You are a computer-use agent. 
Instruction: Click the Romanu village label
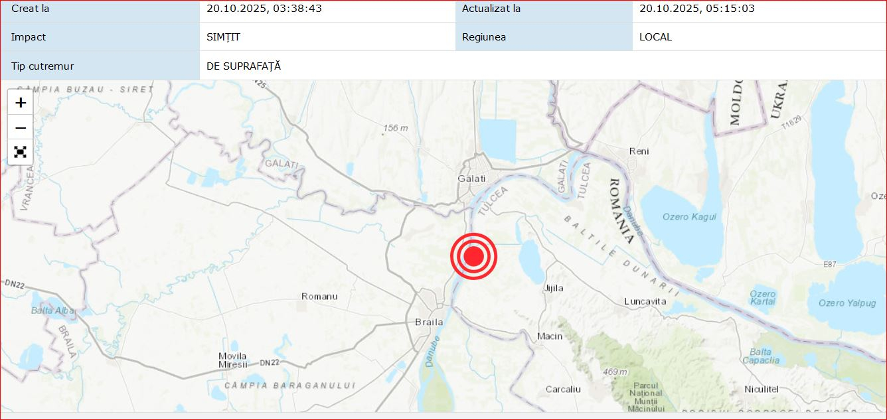(319, 296)
